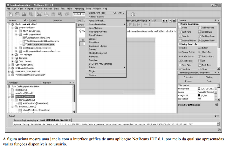Switch to the Reverse Engineering Log tab

pyautogui.click(x=25, y=120)
